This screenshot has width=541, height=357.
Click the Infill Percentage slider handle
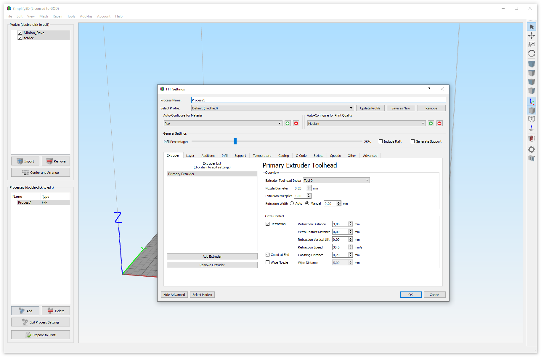235,141
